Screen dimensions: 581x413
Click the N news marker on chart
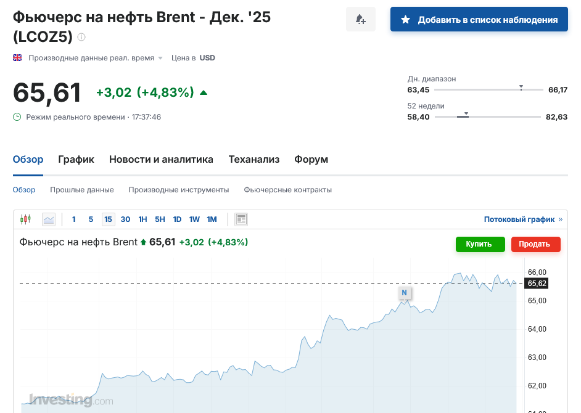click(x=405, y=292)
